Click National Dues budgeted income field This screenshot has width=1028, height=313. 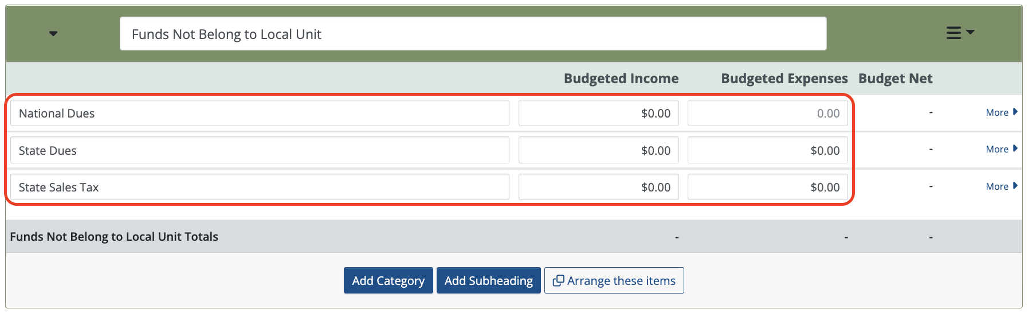(598, 113)
